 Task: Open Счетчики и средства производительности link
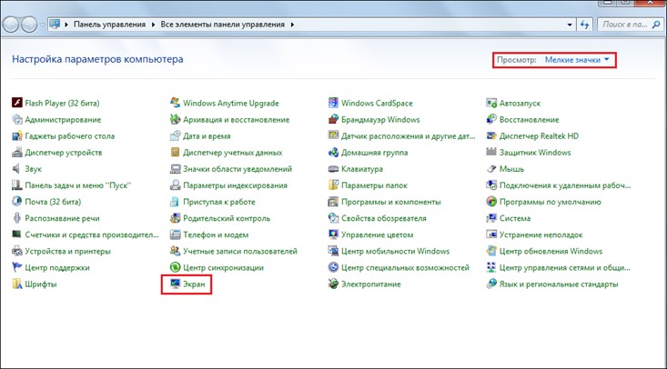[92, 234]
